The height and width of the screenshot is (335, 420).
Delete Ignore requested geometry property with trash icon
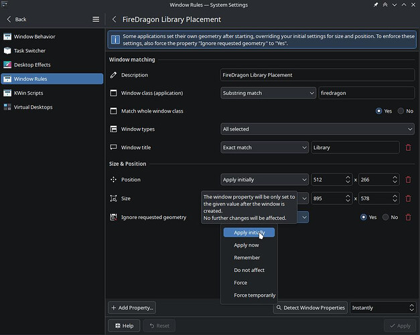[408, 217]
